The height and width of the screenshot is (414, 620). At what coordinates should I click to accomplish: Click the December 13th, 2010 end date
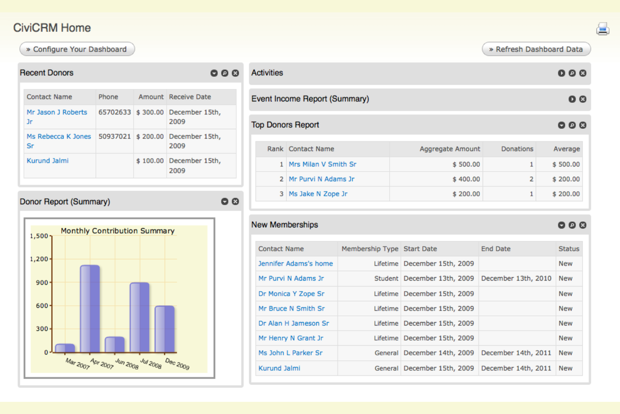coord(516,279)
